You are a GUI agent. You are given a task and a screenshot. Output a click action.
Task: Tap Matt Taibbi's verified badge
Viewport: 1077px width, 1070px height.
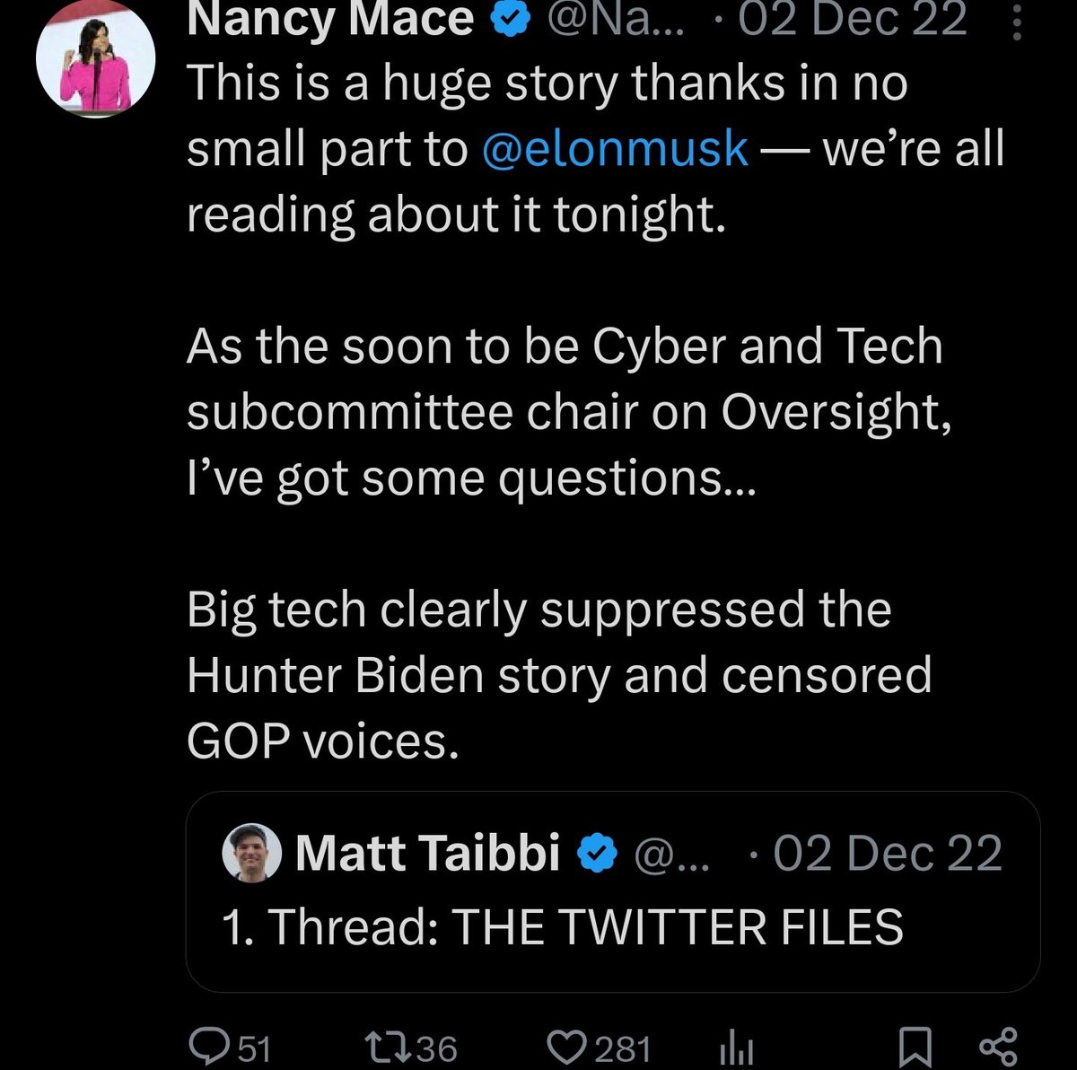coord(597,853)
